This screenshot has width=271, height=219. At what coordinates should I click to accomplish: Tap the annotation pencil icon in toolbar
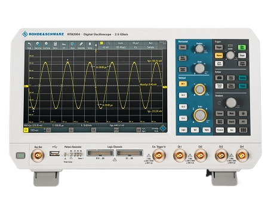click(x=81, y=45)
